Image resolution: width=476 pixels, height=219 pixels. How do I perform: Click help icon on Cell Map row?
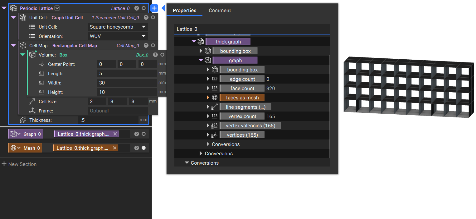[x=146, y=46]
